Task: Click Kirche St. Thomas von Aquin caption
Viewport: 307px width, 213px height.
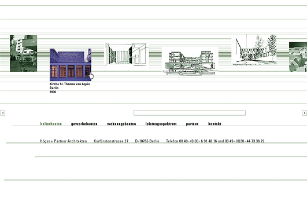Action: pos(70,84)
